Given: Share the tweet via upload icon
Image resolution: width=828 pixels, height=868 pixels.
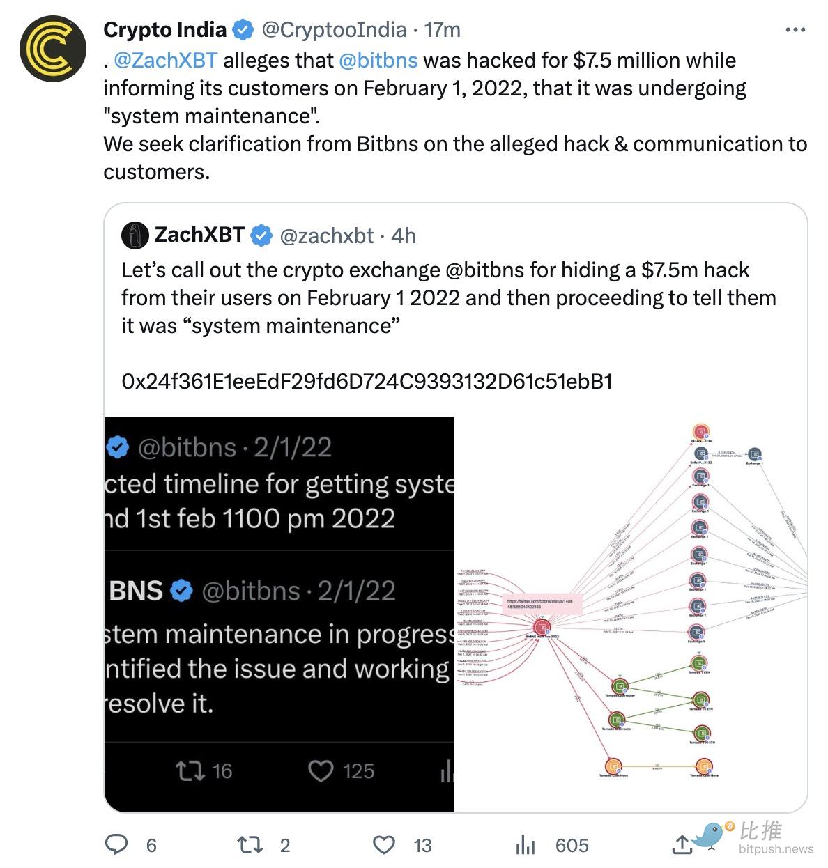Looking at the screenshot, I should pyautogui.click(x=681, y=844).
